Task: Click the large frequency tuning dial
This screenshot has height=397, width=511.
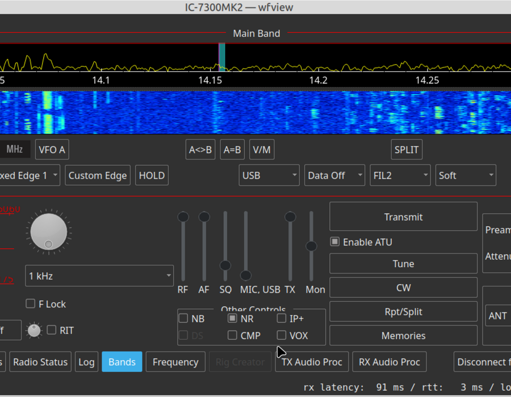Action: click(x=49, y=232)
